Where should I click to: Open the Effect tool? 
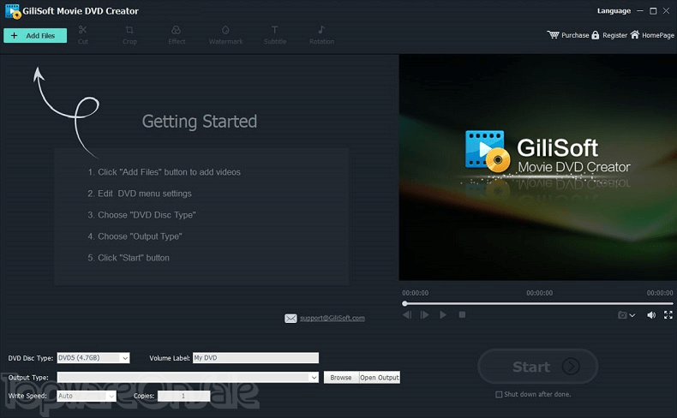pos(177,35)
